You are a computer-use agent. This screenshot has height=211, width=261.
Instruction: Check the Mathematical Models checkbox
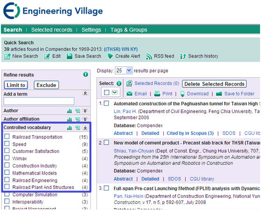point(7,172)
